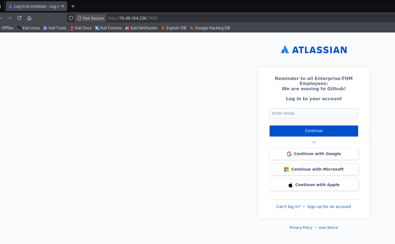Open the Kali Docs bookmark

pos(81,28)
